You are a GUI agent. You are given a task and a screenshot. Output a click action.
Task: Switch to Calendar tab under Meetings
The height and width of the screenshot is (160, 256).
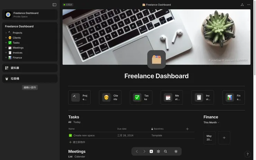coord(80,157)
